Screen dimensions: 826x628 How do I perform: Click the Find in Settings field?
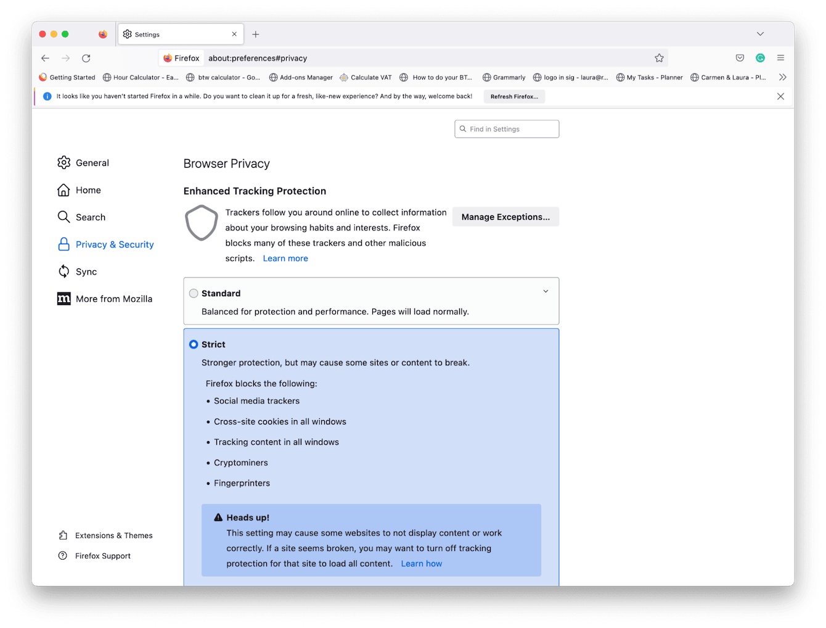point(507,128)
